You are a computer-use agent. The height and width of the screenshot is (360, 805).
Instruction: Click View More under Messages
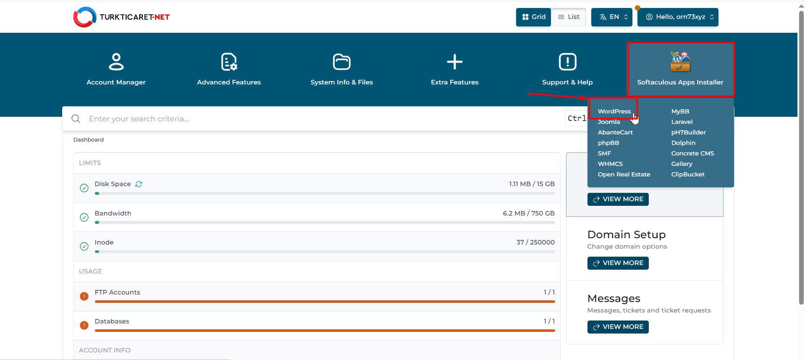click(618, 327)
